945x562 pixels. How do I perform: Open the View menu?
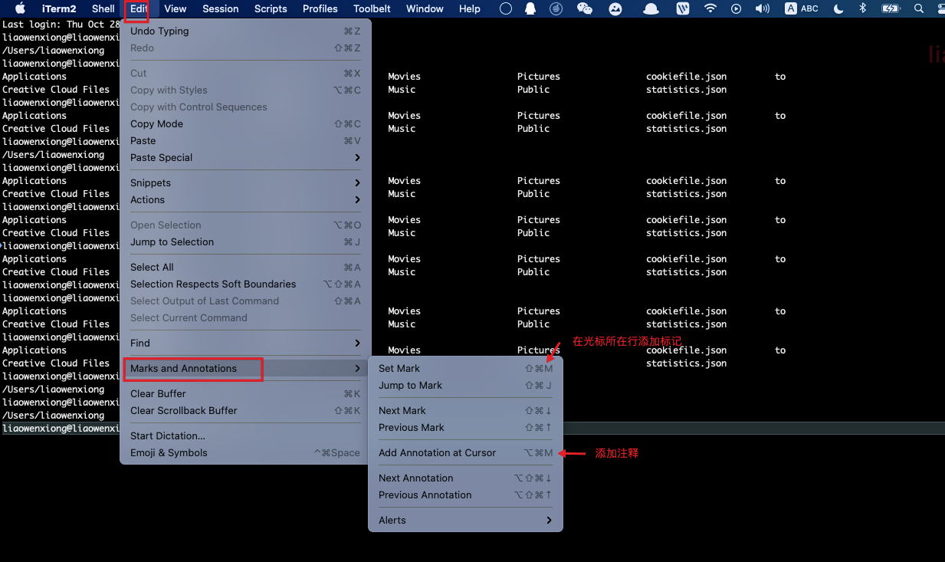point(176,8)
